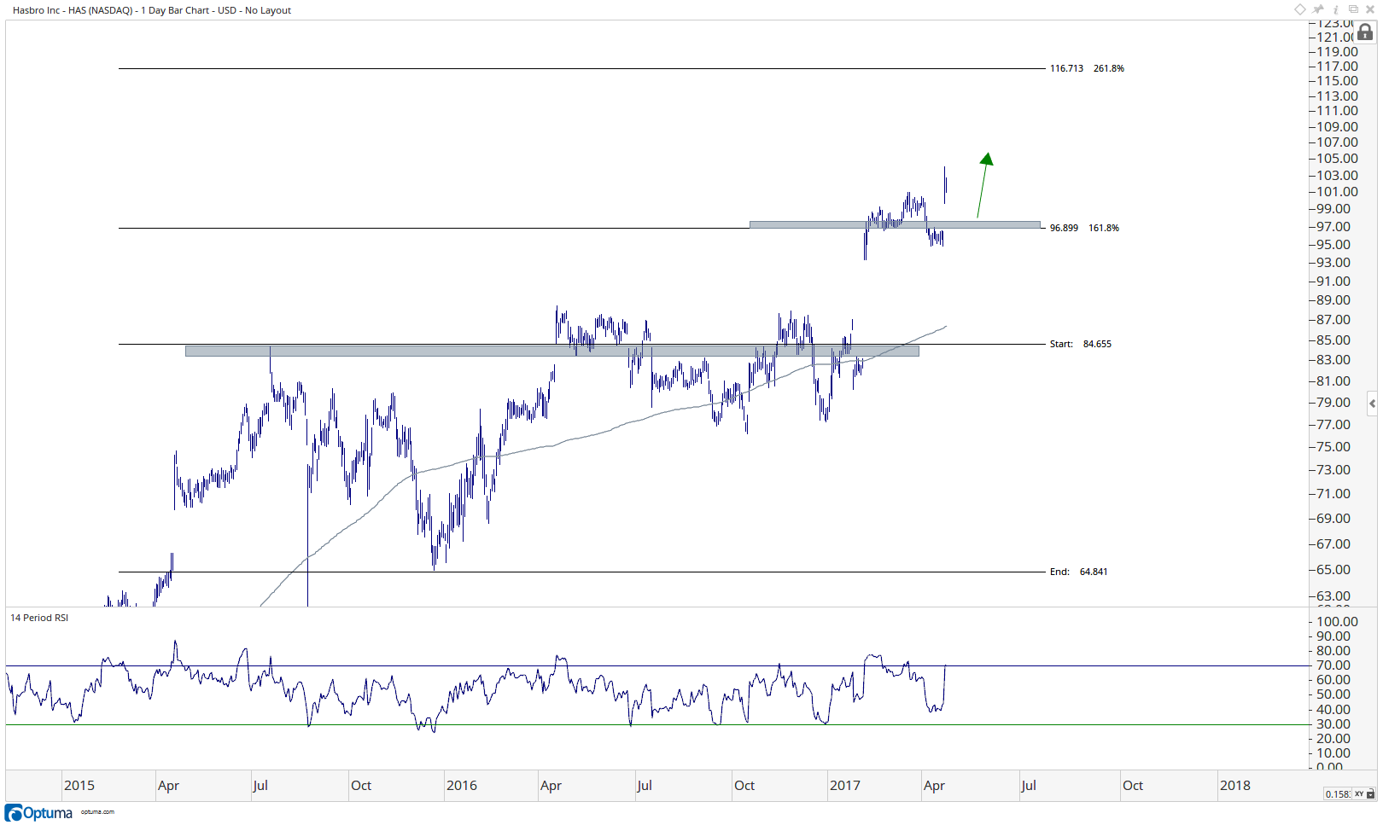Image resolution: width=1383 pixels, height=825 pixels.
Task: Select the grey zone near 84.655
Action: [552, 351]
